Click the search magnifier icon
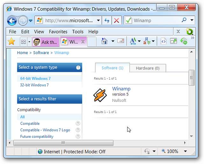The image size is (204, 164). point(184,20)
